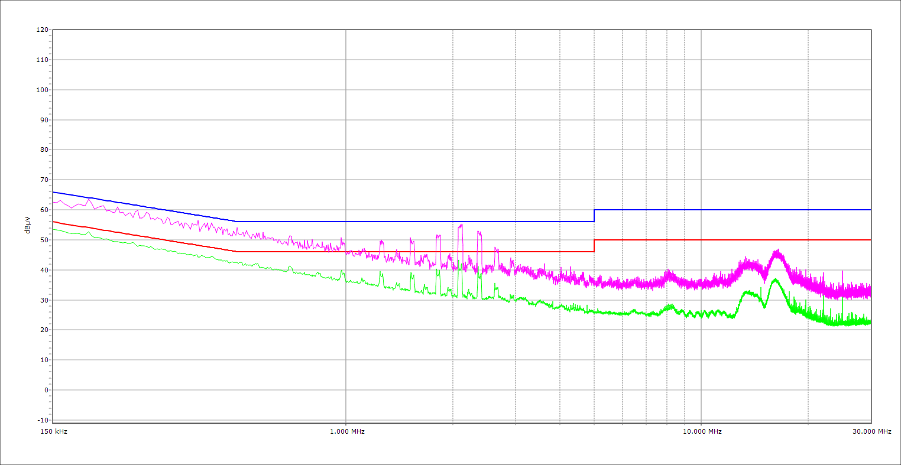This screenshot has height=465, width=901.
Task: Click the green trace start at 150 kHz
Action: tap(54, 229)
